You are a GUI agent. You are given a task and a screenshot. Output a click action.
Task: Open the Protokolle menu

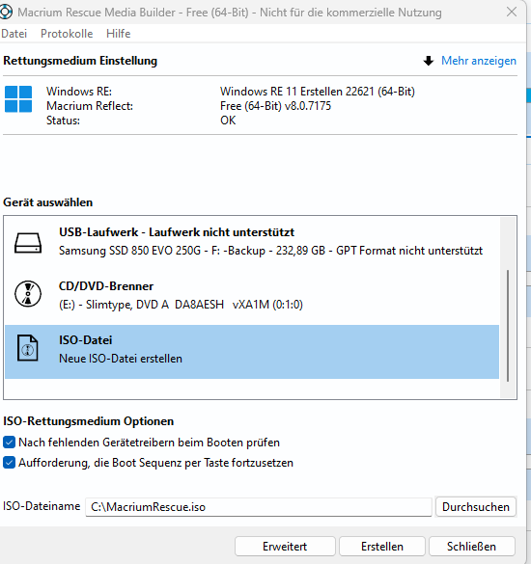(x=67, y=34)
